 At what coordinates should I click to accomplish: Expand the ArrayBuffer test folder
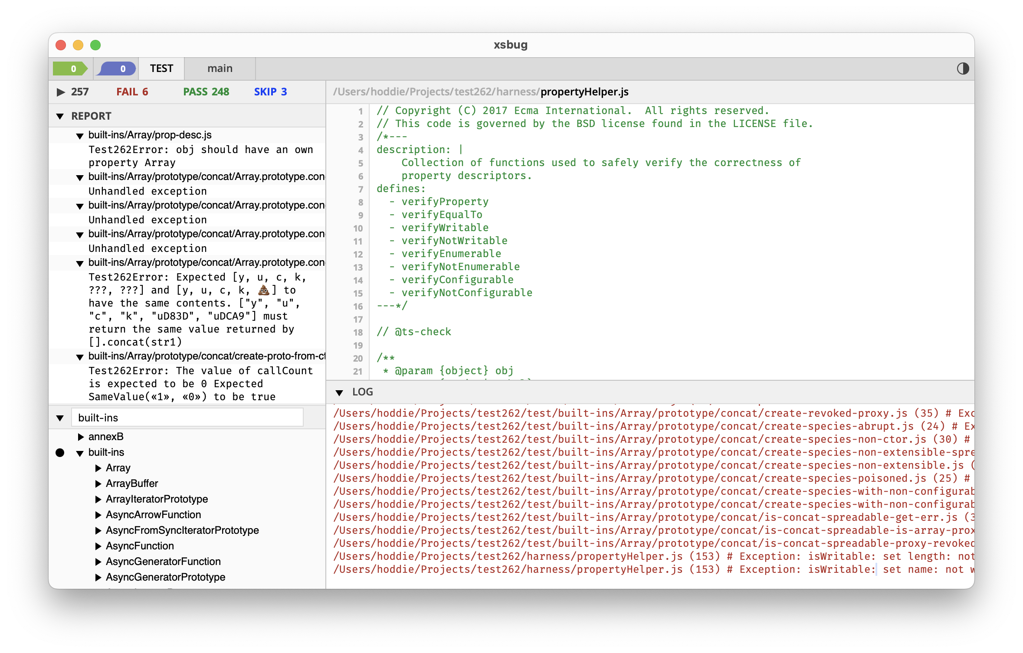click(x=98, y=484)
